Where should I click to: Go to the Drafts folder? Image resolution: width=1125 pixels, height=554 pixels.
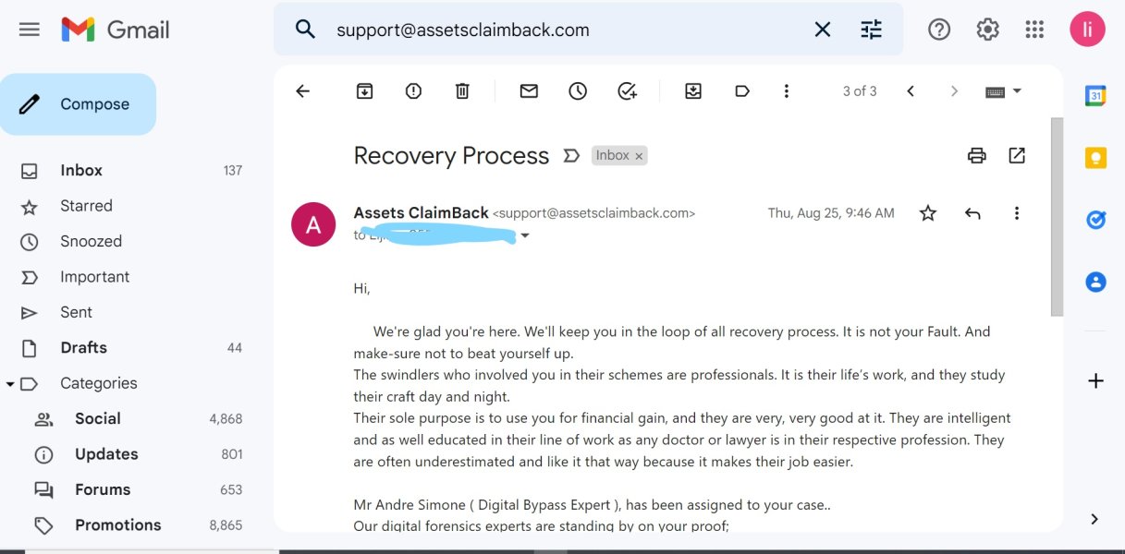tap(83, 347)
